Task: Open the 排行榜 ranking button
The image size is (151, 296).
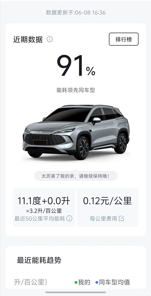Action: tap(124, 39)
